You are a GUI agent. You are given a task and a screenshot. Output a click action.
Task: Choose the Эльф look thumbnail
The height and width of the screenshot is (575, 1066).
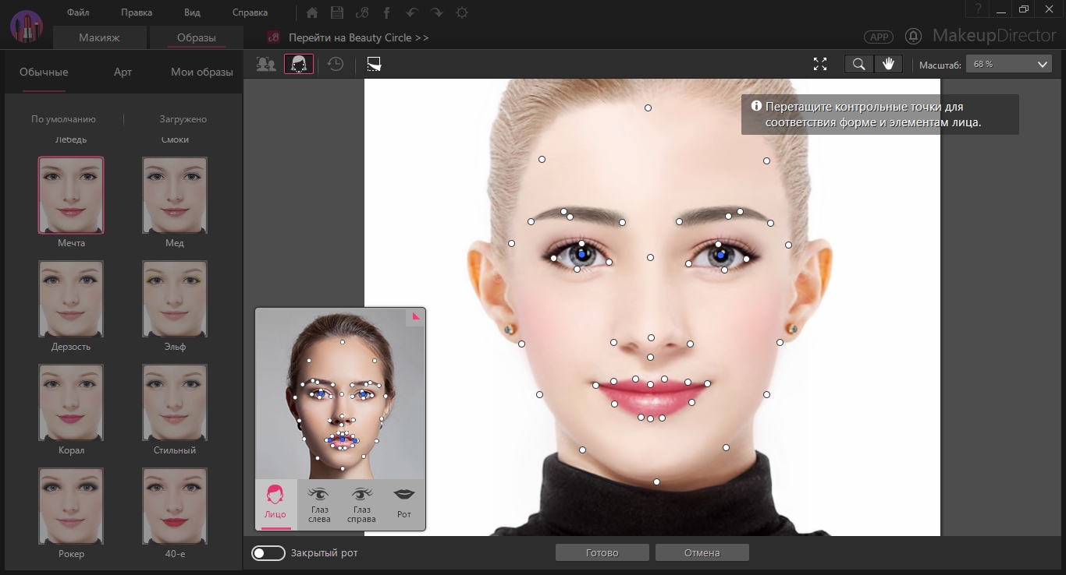click(x=175, y=299)
